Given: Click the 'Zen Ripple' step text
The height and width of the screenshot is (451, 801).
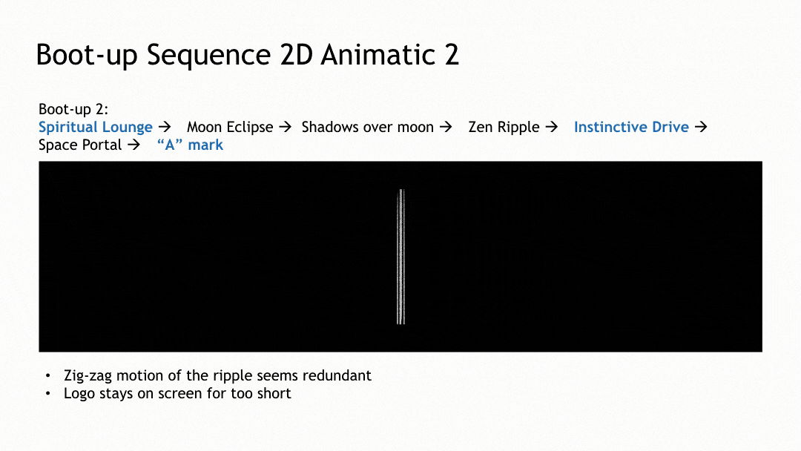Looking at the screenshot, I should tap(504, 127).
